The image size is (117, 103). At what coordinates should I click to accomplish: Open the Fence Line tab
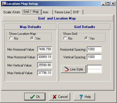62,12
